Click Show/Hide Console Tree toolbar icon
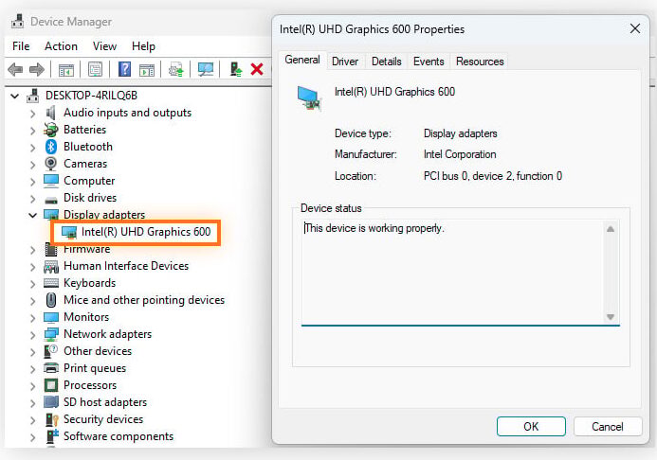Image resolution: width=657 pixels, height=460 pixels. [66, 69]
